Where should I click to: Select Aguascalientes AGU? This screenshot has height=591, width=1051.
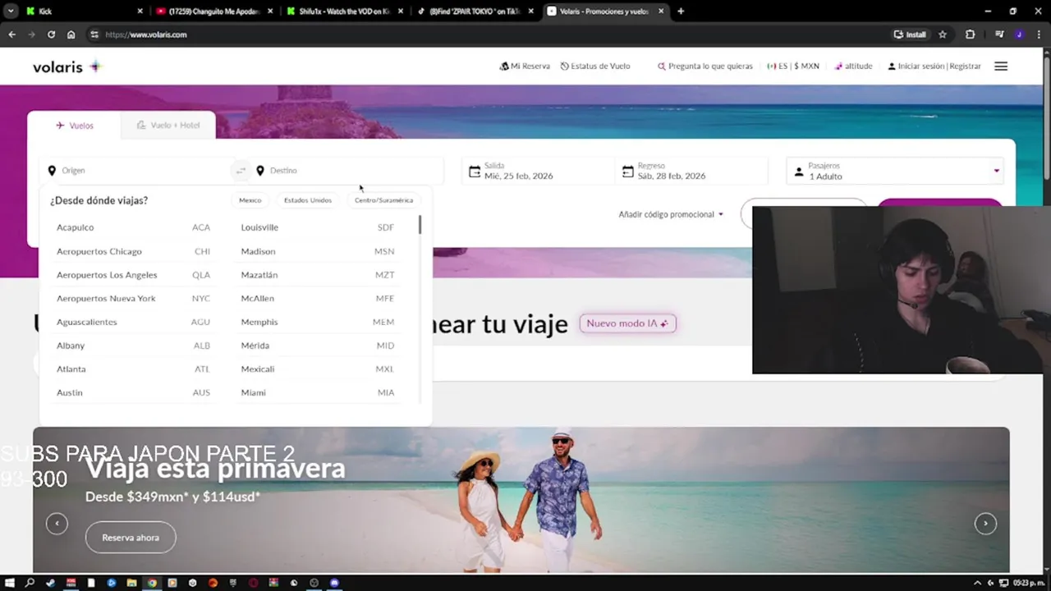tap(133, 322)
